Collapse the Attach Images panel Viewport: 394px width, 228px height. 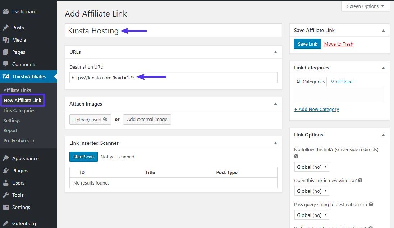click(x=275, y=104)
